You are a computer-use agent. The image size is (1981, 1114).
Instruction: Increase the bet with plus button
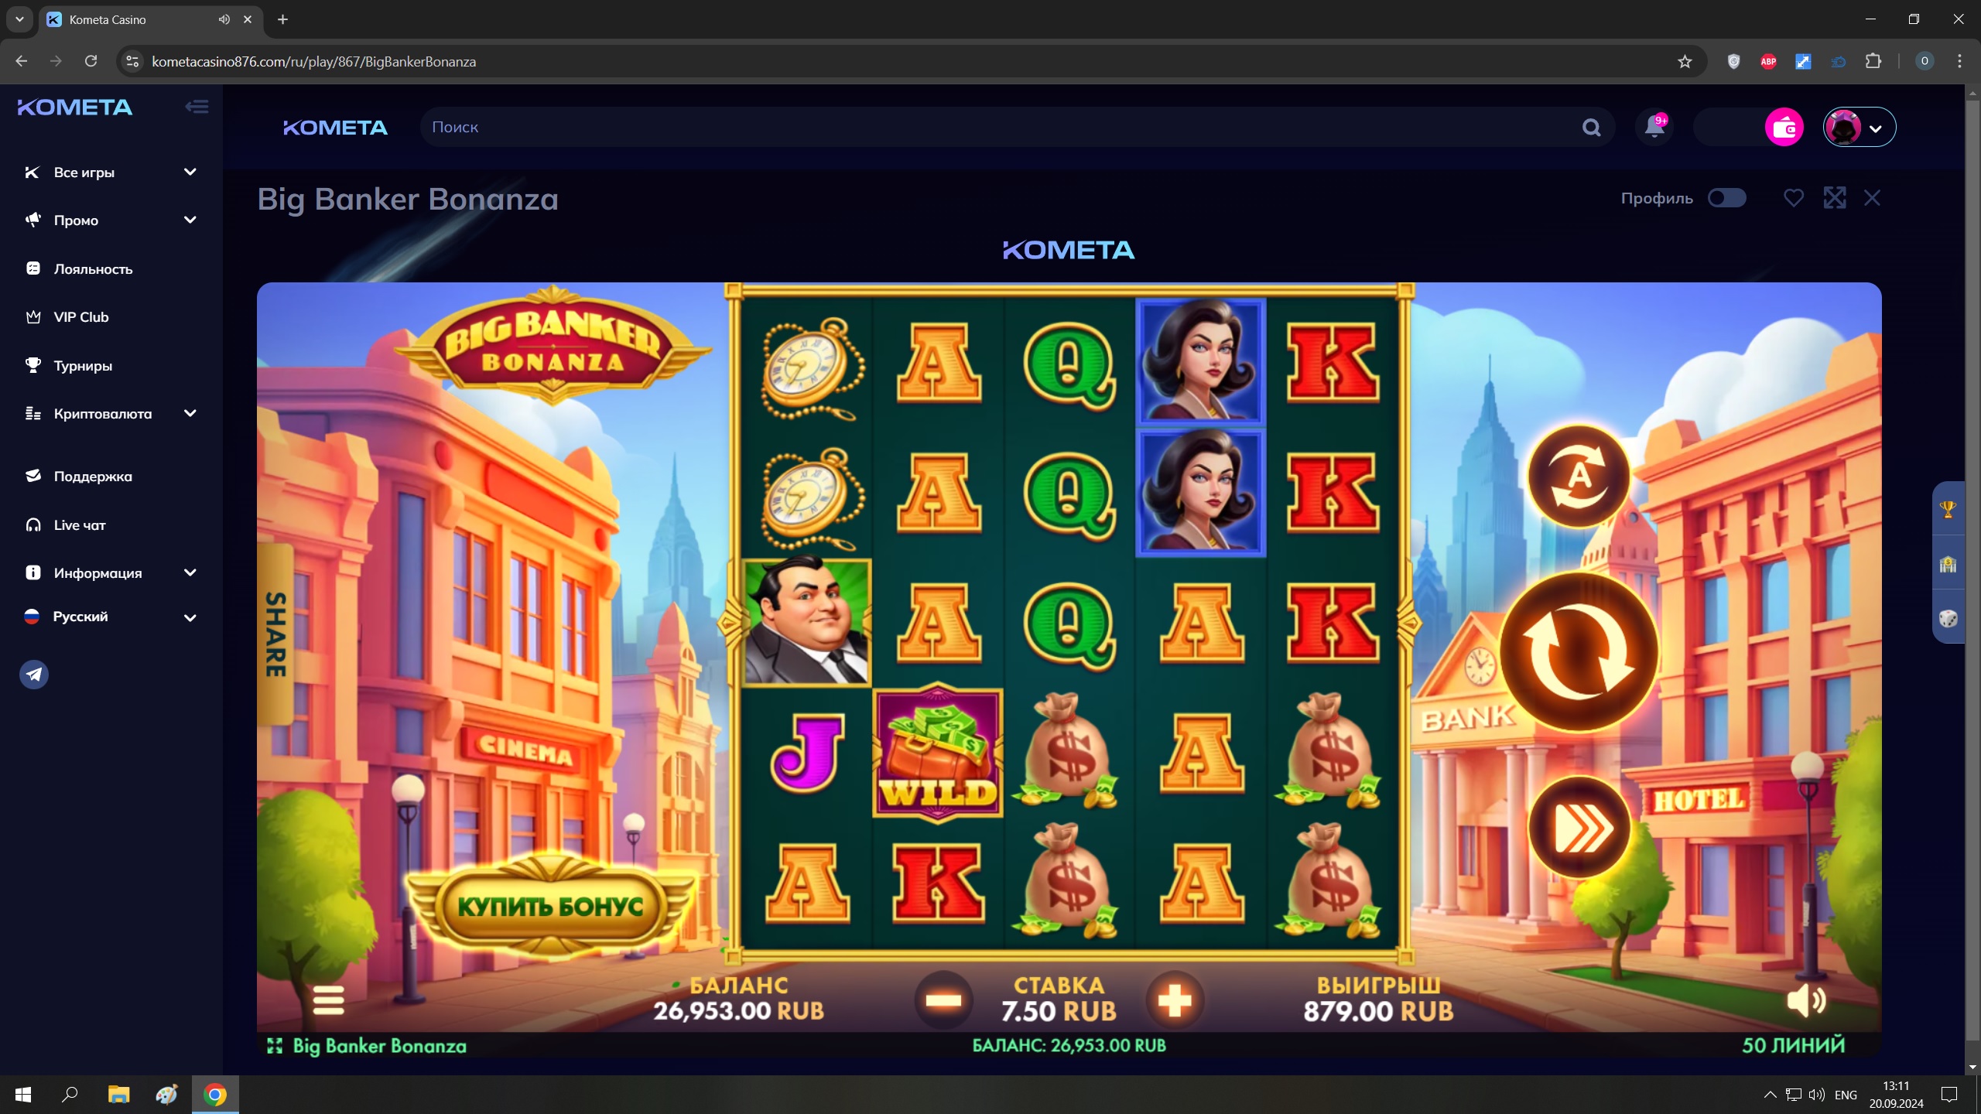pyautogui.click(x=1175, y=1000)
